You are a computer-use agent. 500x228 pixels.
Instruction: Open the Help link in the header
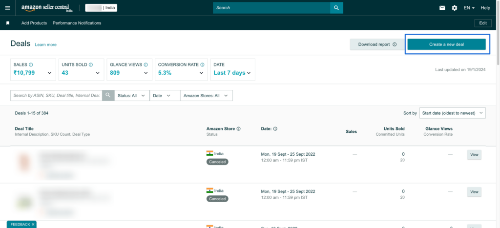pyautogui.click(x=485, y=8)
